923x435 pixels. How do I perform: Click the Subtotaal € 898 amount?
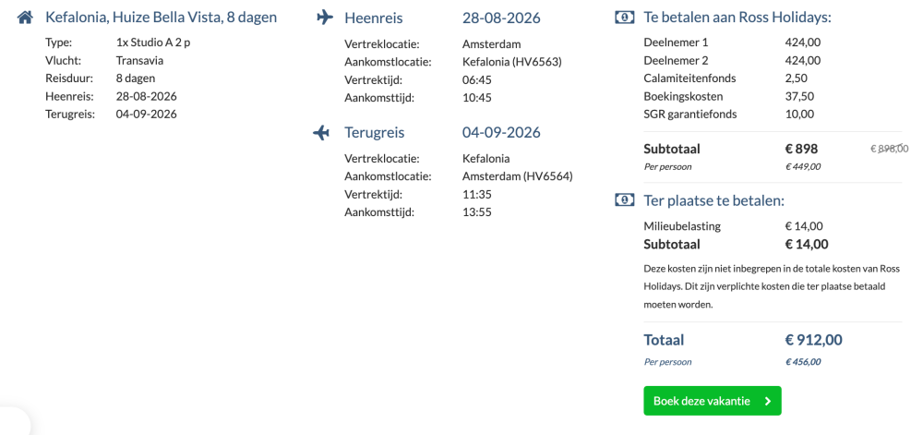801,149
